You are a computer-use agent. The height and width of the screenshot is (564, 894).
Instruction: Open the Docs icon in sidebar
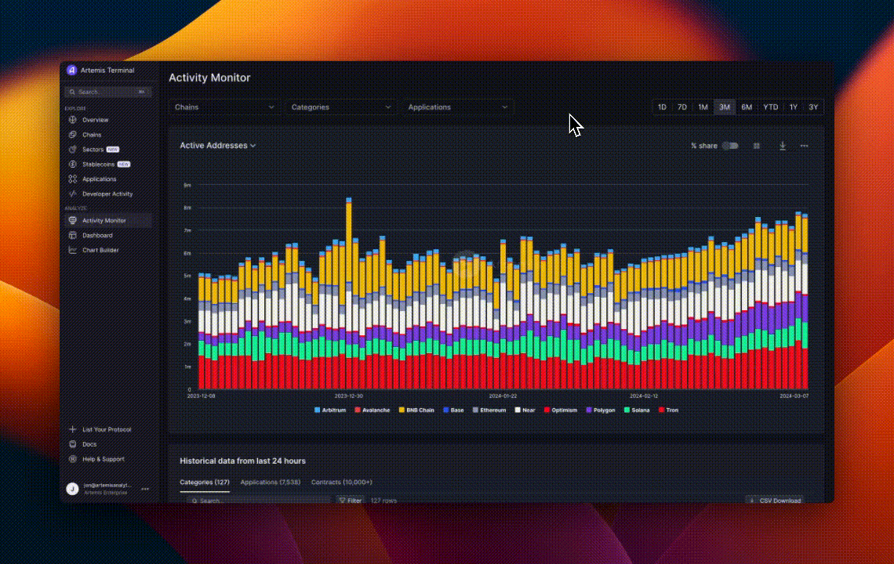[72, 444]
